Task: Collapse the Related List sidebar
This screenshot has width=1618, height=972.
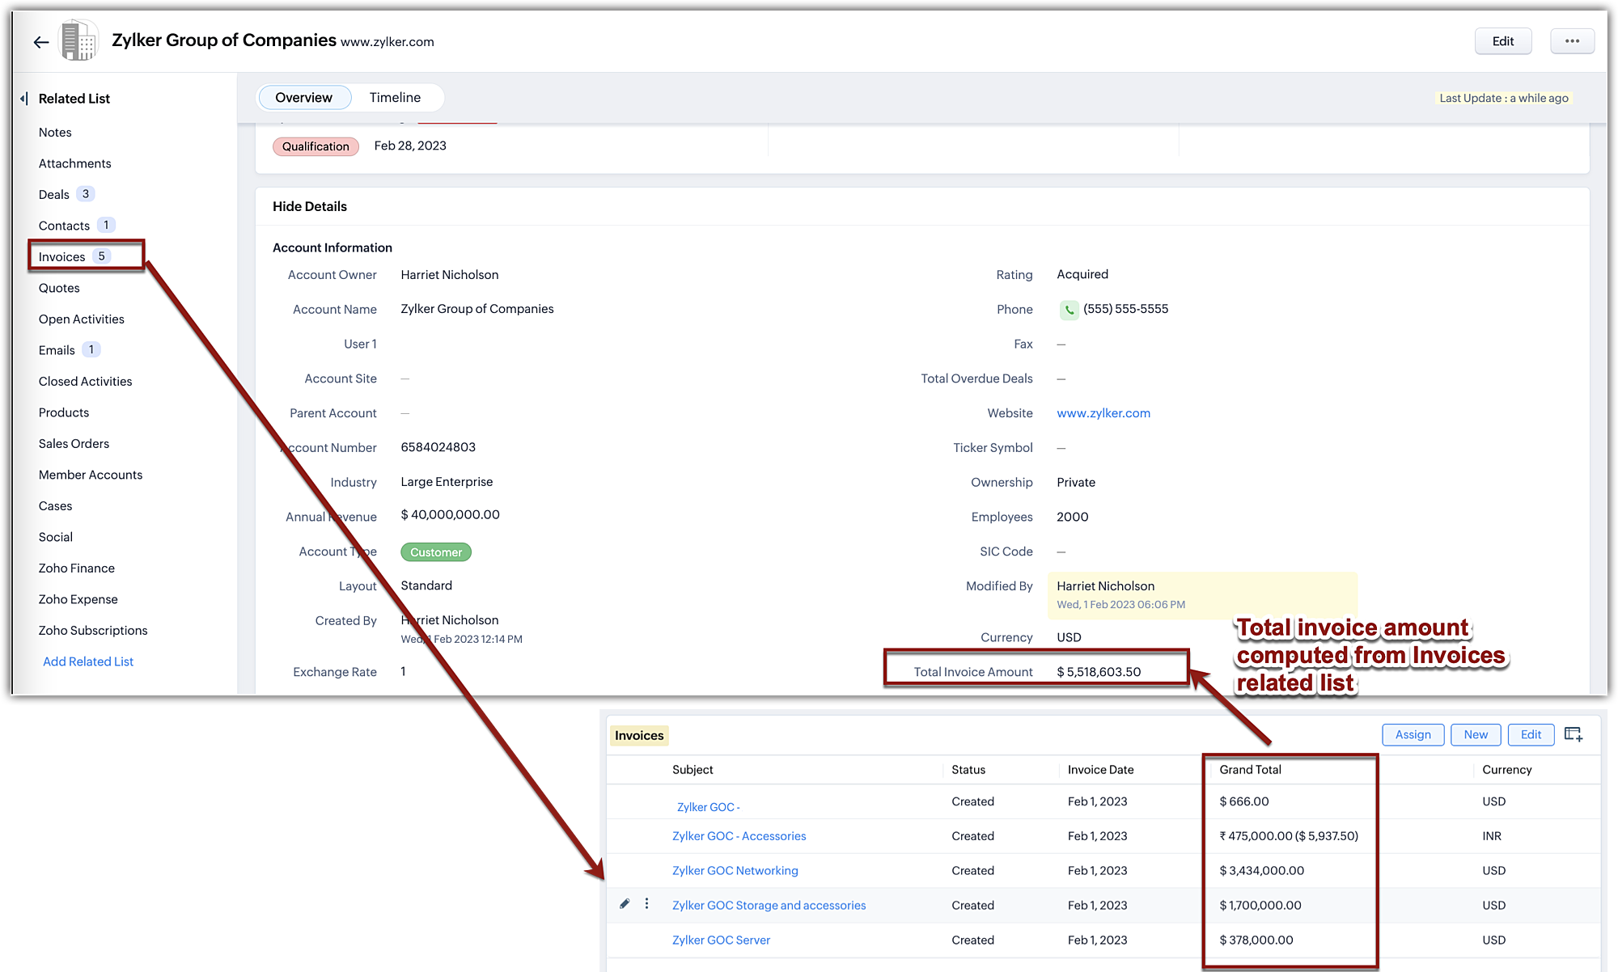Action: coord(23,99)
